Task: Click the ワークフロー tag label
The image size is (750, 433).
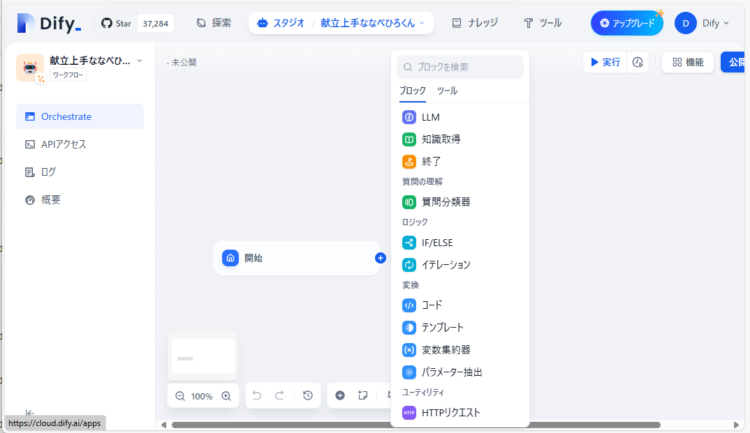Action: click(x=68, y=75)
